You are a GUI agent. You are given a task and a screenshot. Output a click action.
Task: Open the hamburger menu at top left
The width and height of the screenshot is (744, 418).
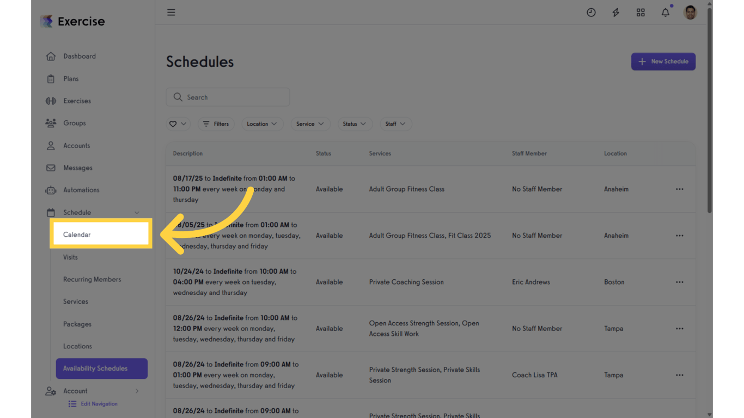[x=171, y=12]
